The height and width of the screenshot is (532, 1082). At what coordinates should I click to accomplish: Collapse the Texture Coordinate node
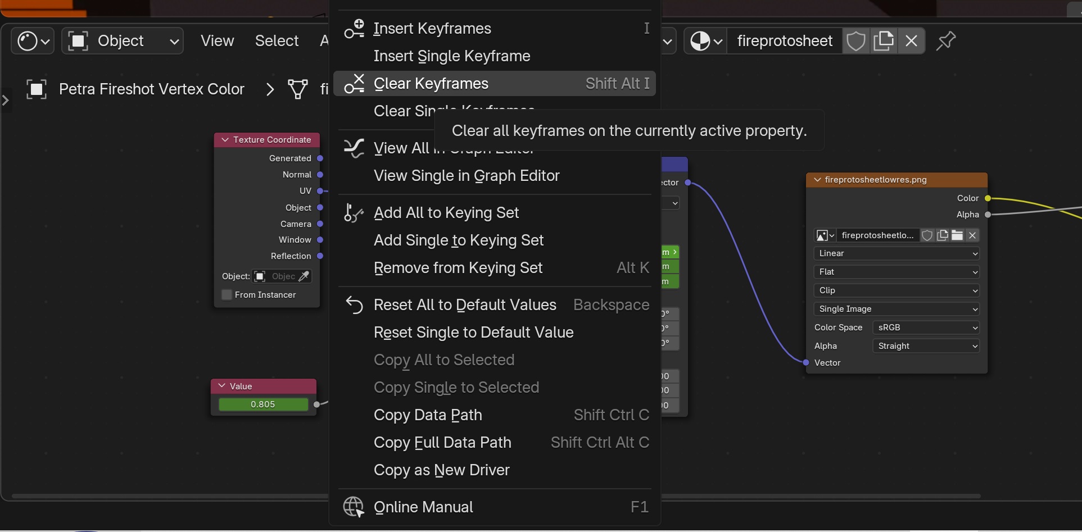(x=225, y=140)
